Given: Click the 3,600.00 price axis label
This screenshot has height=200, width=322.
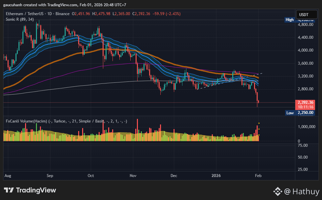Looking at the screenshot, I should [306, 63].
